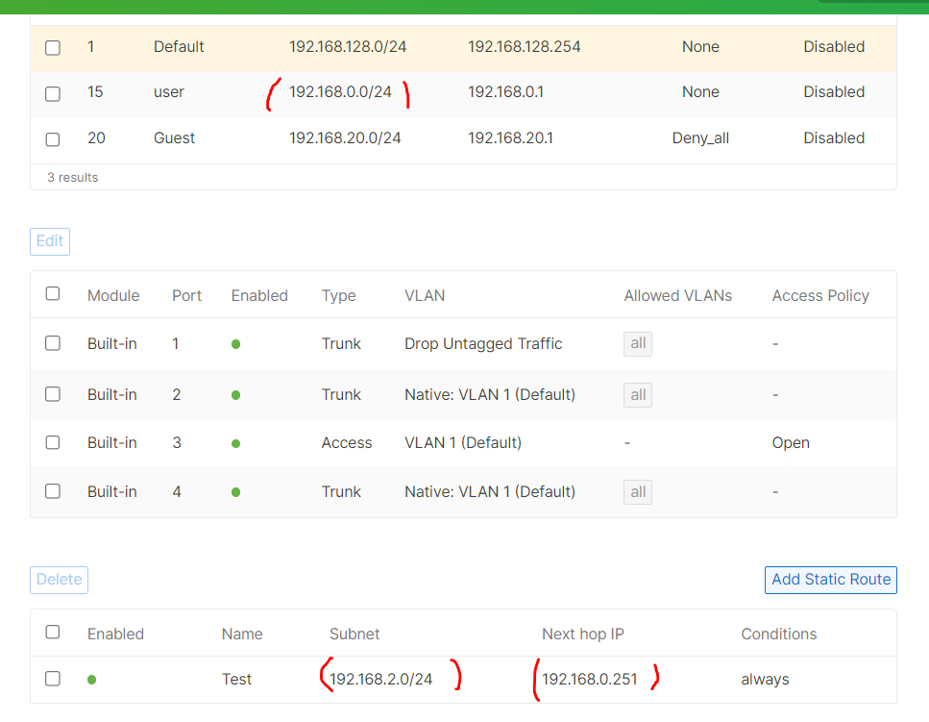The image size is (929, 722).
Task: Click the Deny_all policy on the Guest VLAN
Action: click(700, 137)
